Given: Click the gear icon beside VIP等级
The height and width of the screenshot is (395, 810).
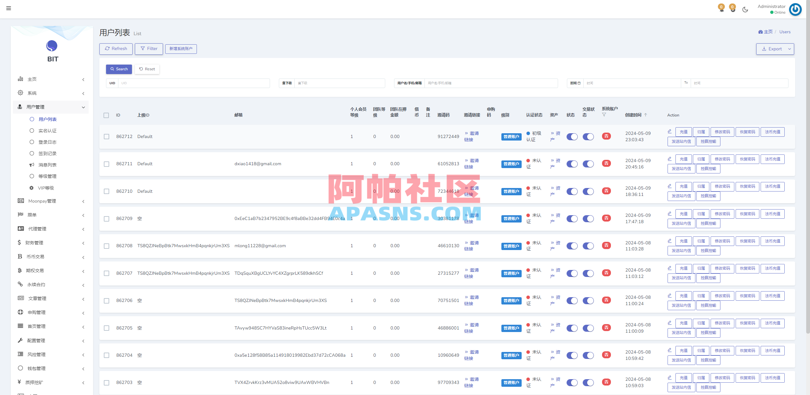Looking at the screenshot, I should pos(31,188).
